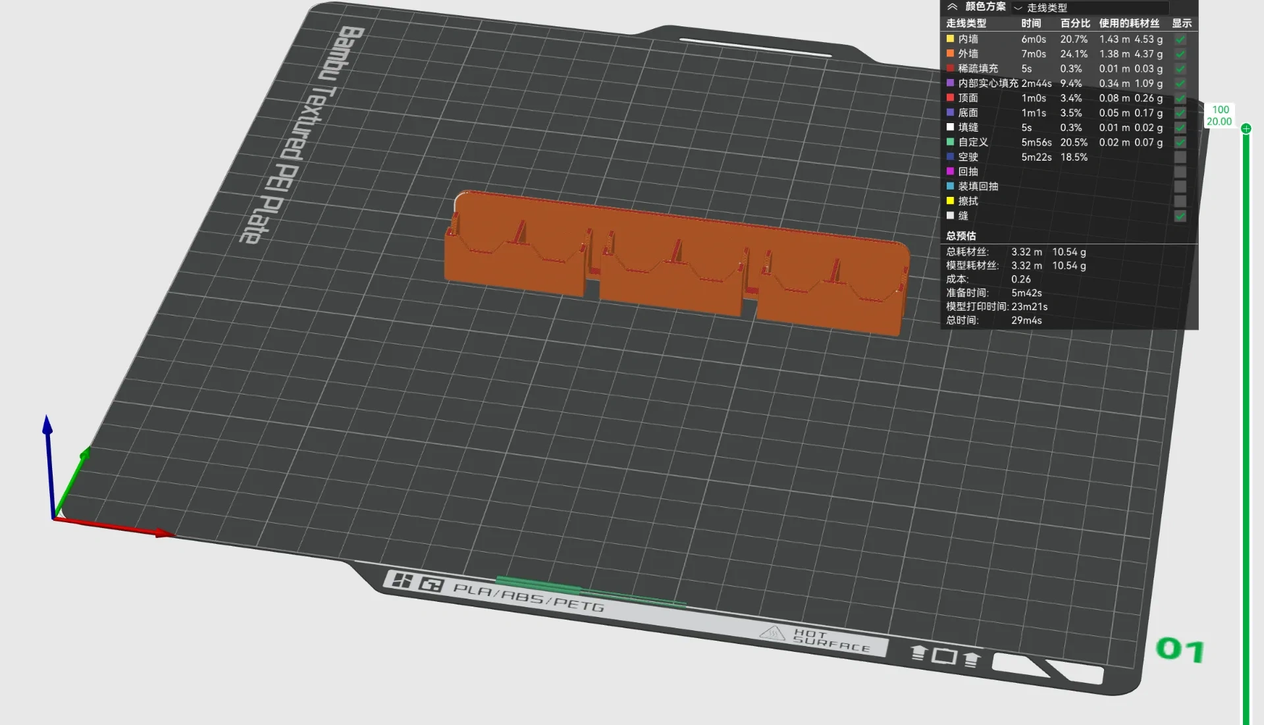Enable display checkbox for 装填回抽
This screenshot has height=725, width=1264.
1180,186
